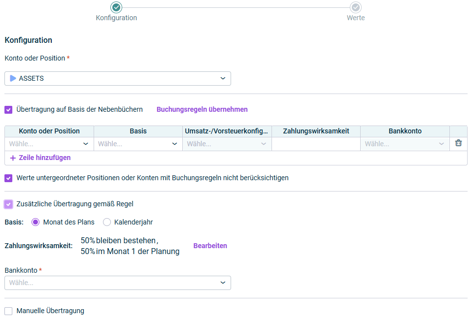Click the plus icon beside Zeile hinzufügen
Screen dimensions: 474x321
[x=13, y=158]
